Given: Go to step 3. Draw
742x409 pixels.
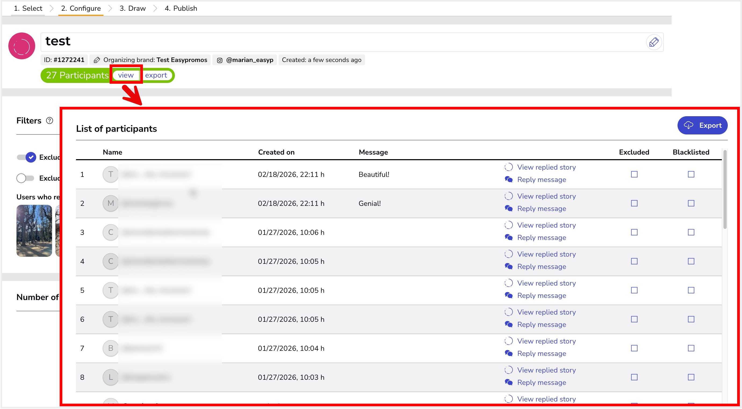Looking at the screenshot, I should click(132, 8).
